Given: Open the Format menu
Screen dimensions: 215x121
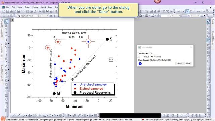Looking at the screenshot, I should 35,7.
